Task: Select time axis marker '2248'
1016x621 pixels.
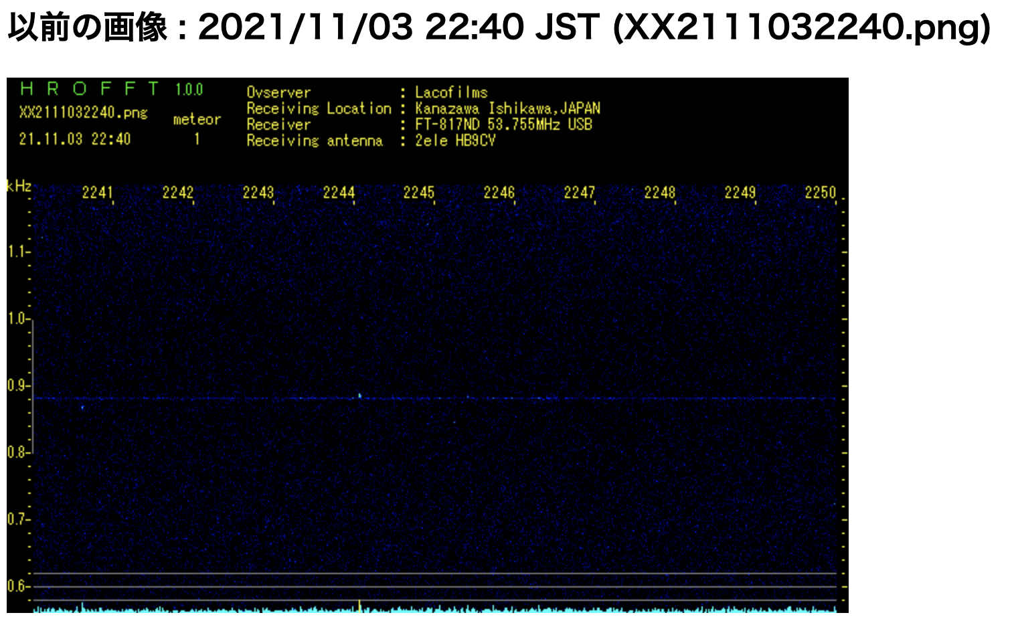Action: coord(660,193)
